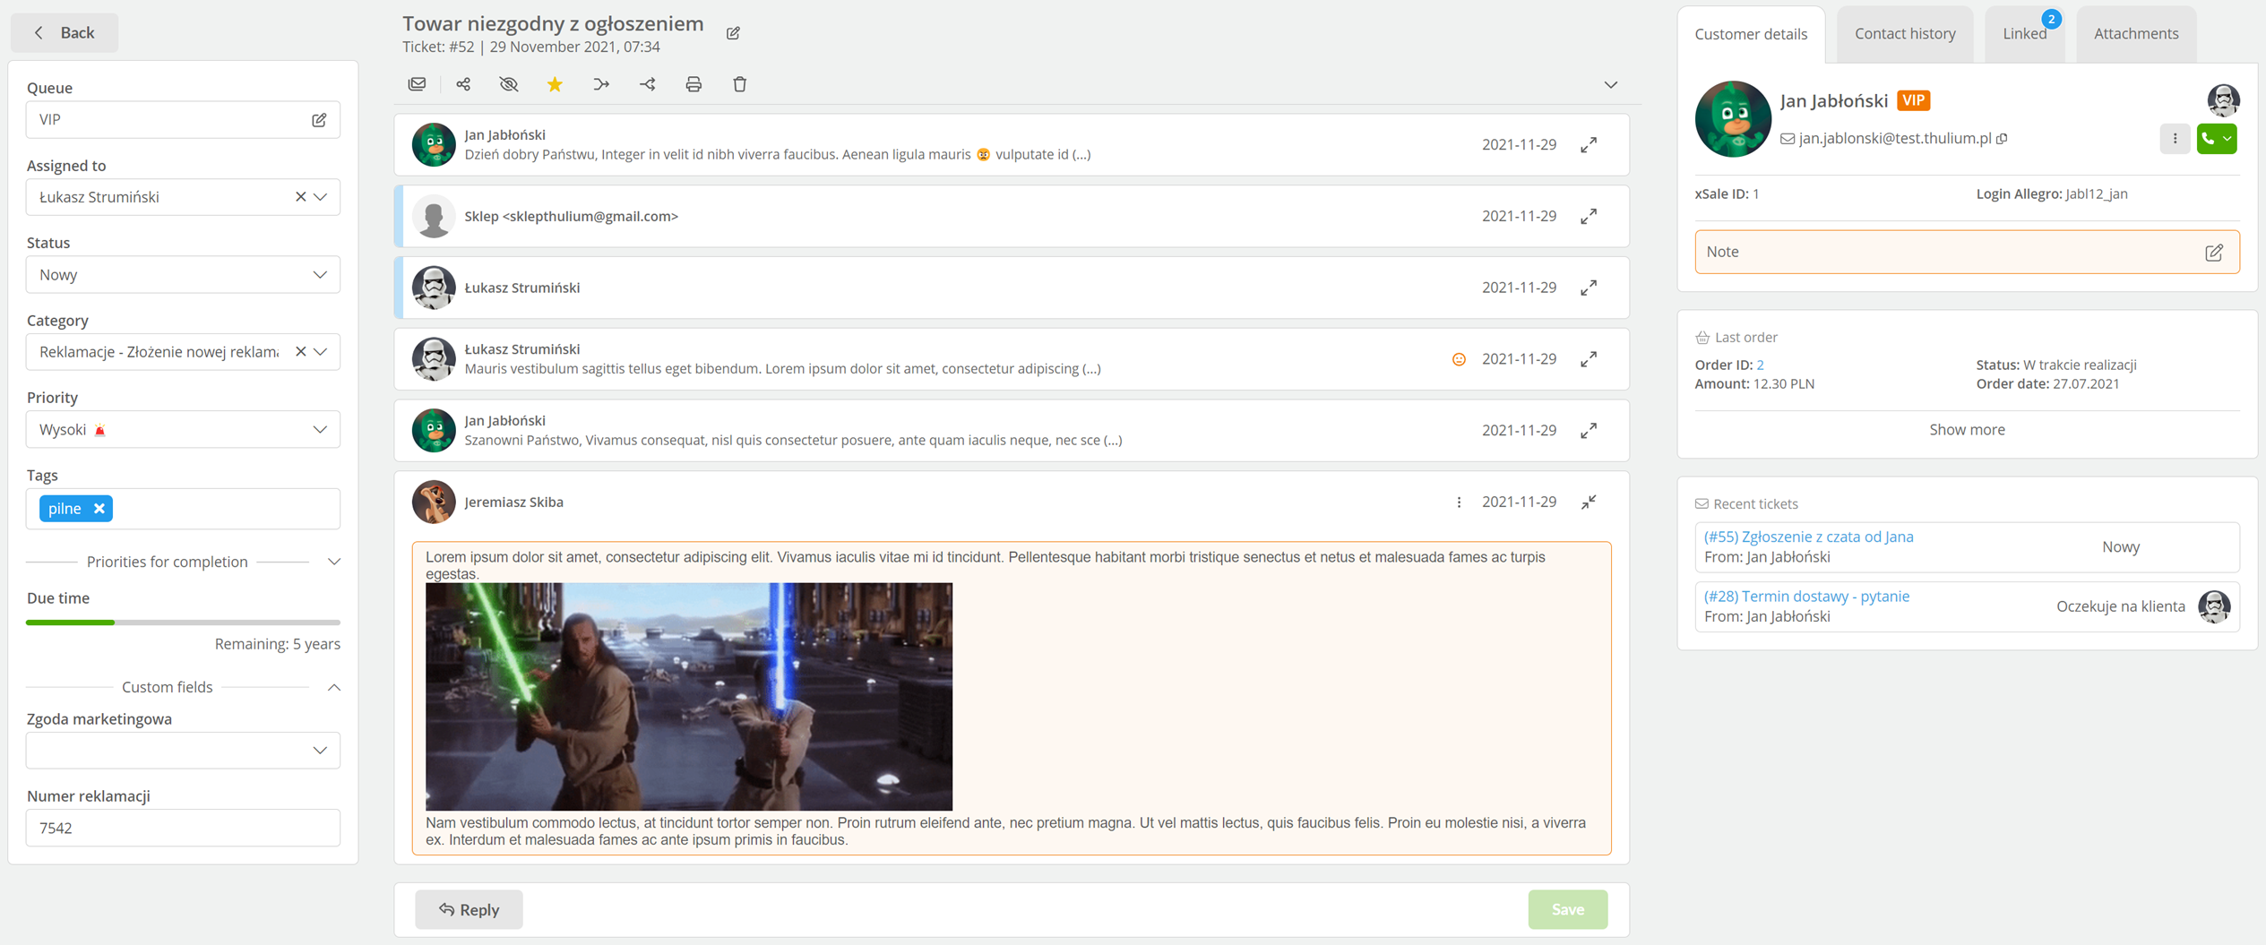Image resolution: width=2266 pixels, height=945 pixels.
Task: Open the customer three-dot options menu
Action: coord(2175,139)
